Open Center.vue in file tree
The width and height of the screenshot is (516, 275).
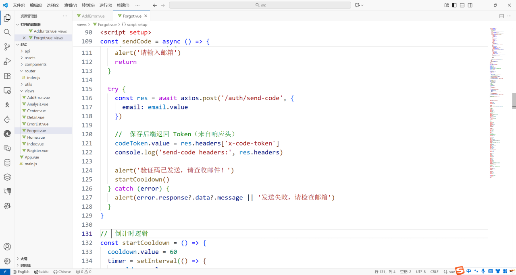[x=43, y=111]
